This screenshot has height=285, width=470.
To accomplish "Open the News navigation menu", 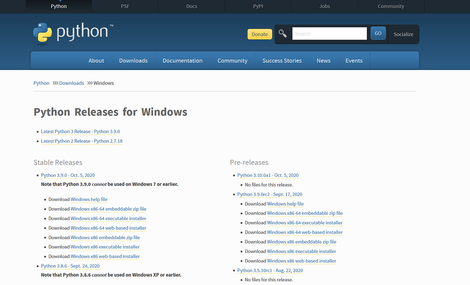I will point(324,61).
